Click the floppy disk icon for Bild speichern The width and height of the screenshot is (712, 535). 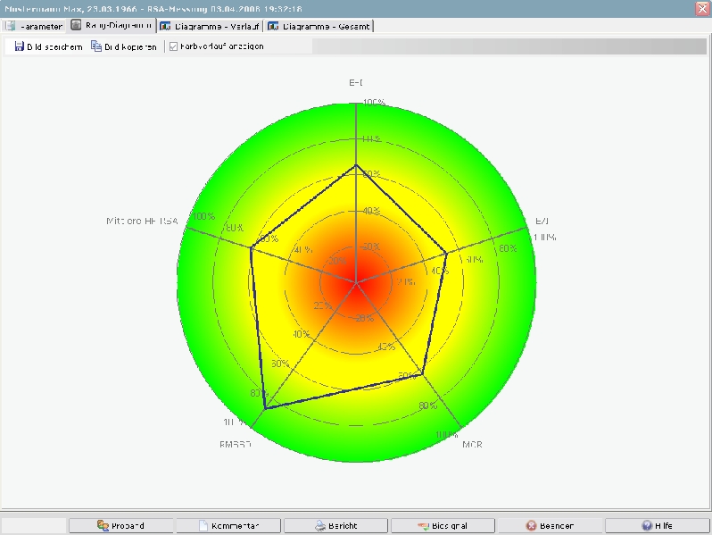pos(19,46)
